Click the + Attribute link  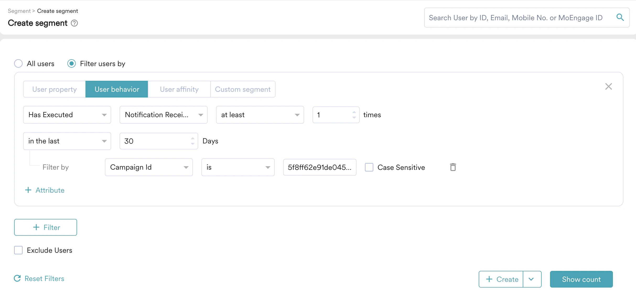(x=45, y=190)
